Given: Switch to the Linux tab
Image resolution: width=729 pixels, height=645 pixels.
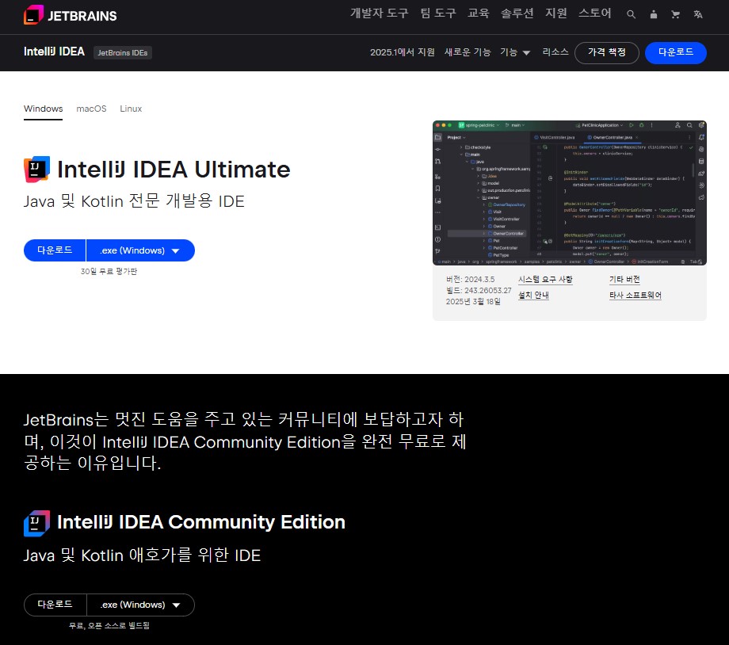Looking at the screenshot, I should [x=131, y=109].
